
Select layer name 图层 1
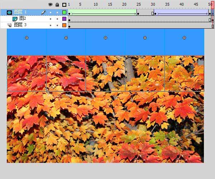tap(20, 12)
